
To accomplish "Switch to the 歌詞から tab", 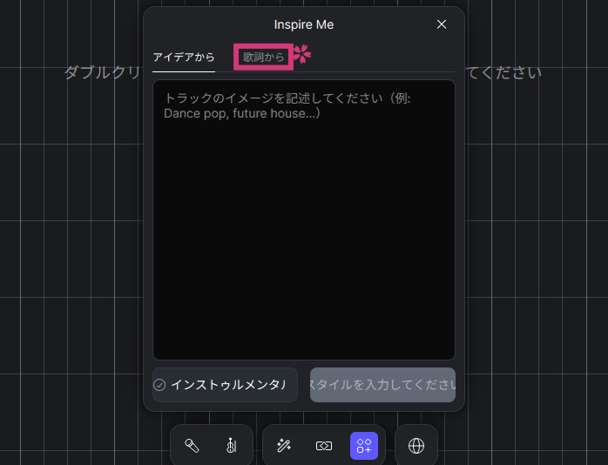I will (x=263, y=57).
